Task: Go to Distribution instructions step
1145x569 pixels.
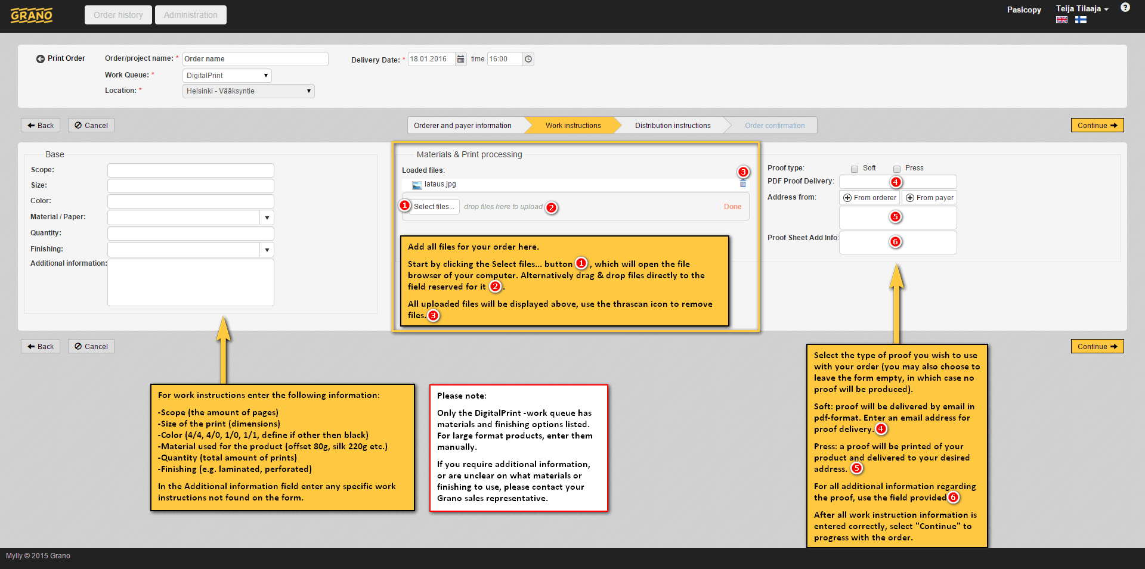Action: (672, 126)
